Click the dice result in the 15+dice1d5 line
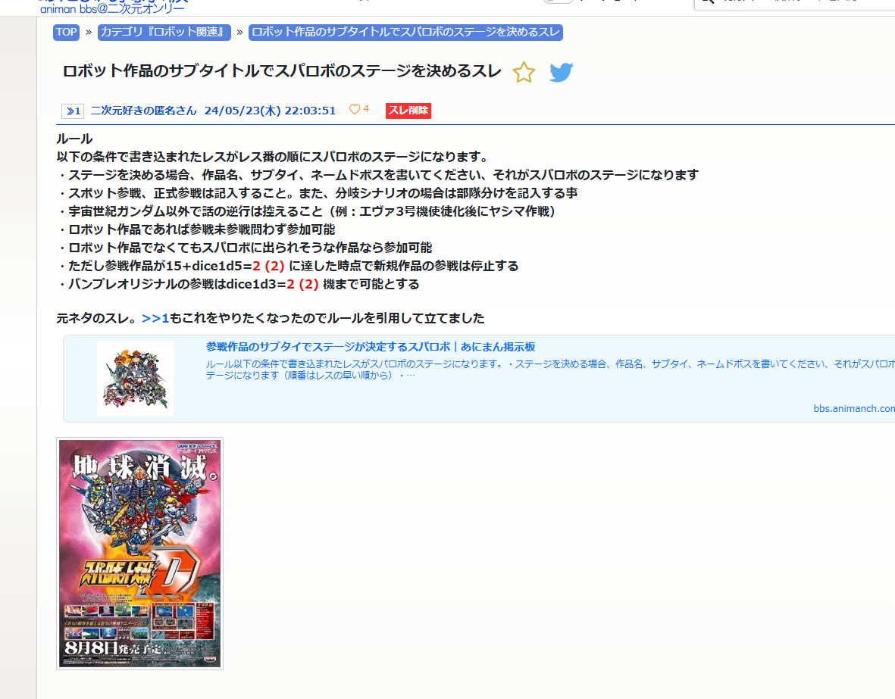The image size is (895, 699). pyautogui.click(x=268, y=267)
